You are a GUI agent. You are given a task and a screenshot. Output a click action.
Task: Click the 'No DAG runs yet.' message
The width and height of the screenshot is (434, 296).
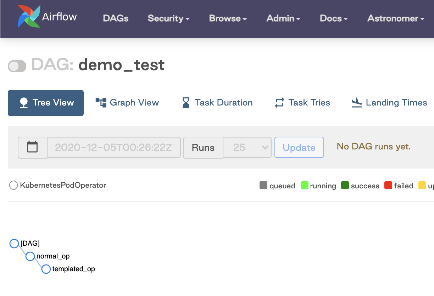pos(374,147)
